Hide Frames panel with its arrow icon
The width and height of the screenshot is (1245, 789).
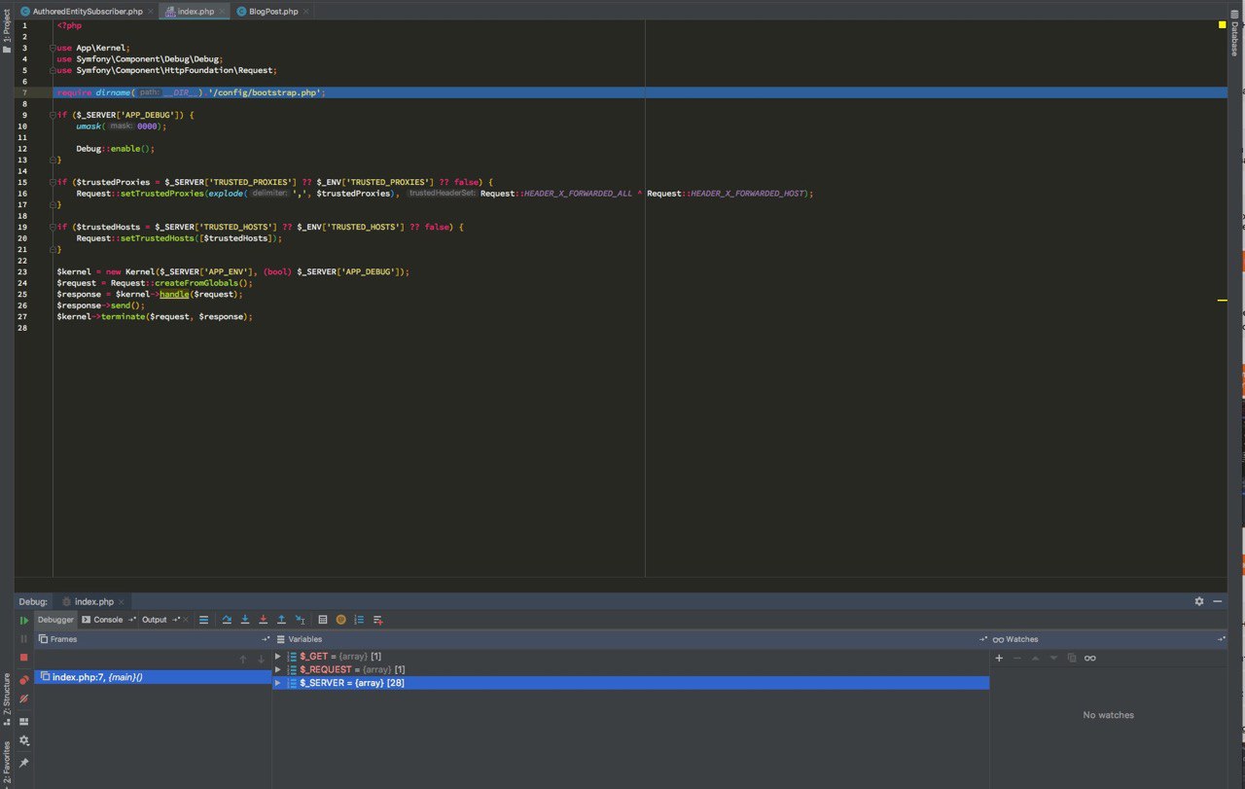click(x=266, y=639)
